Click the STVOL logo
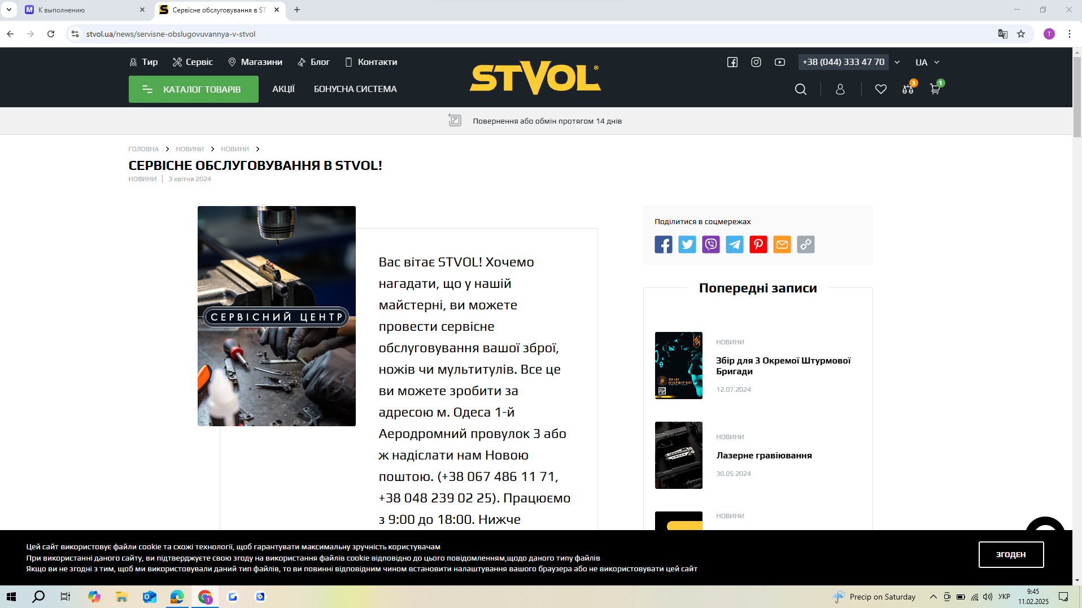1082x608 pixels. [535, 78]
